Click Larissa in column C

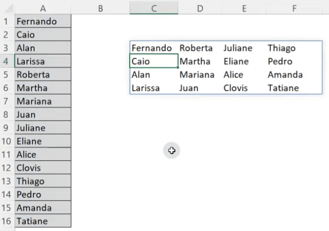[x=154, y=88]
